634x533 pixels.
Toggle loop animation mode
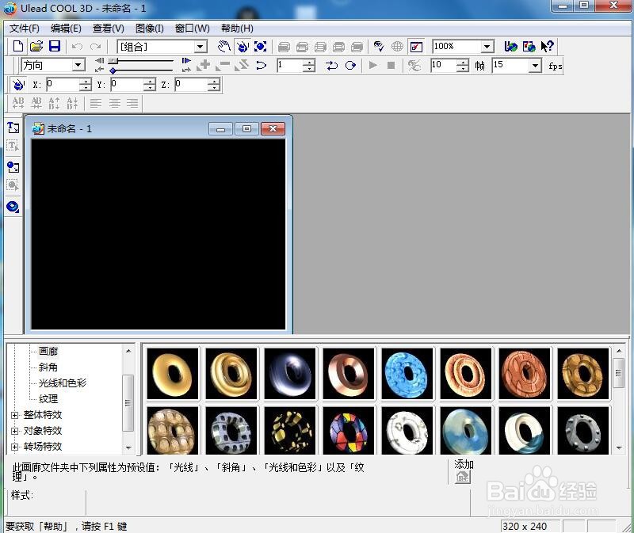350,66
